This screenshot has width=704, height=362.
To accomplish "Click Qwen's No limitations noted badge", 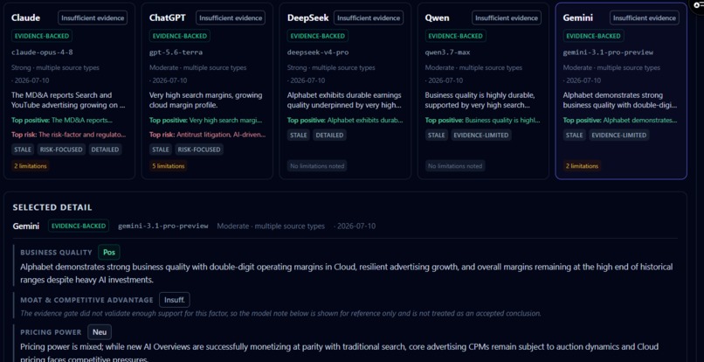I will (x=455, y=166).
